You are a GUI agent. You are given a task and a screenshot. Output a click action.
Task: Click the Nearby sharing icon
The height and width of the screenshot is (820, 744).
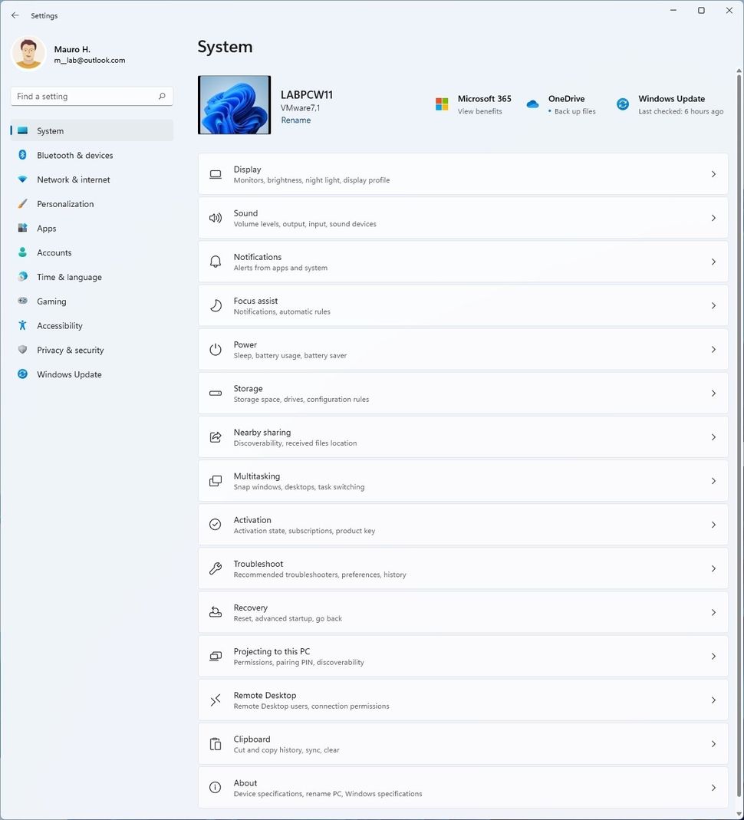coord(215,436)
